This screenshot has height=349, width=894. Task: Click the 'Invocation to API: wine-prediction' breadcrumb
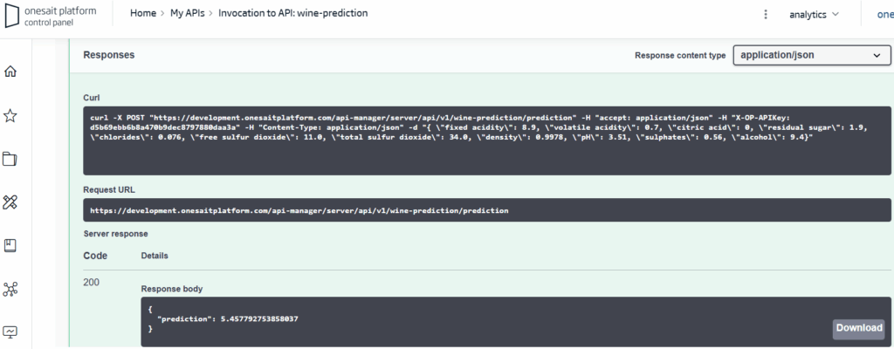point(292,14)
